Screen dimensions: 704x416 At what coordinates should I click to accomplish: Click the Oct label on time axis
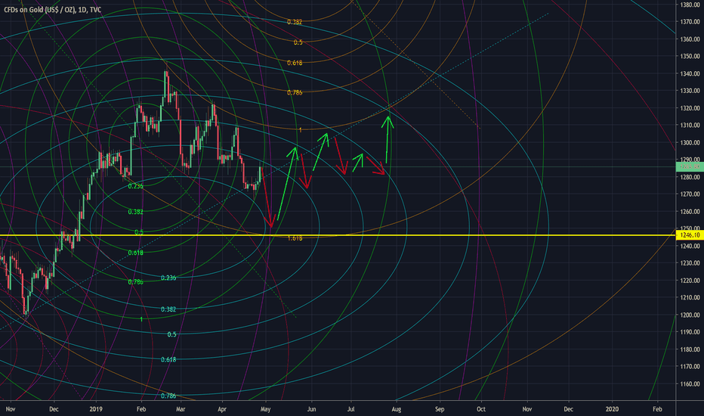pyautogui.click(x=481, y=409)
